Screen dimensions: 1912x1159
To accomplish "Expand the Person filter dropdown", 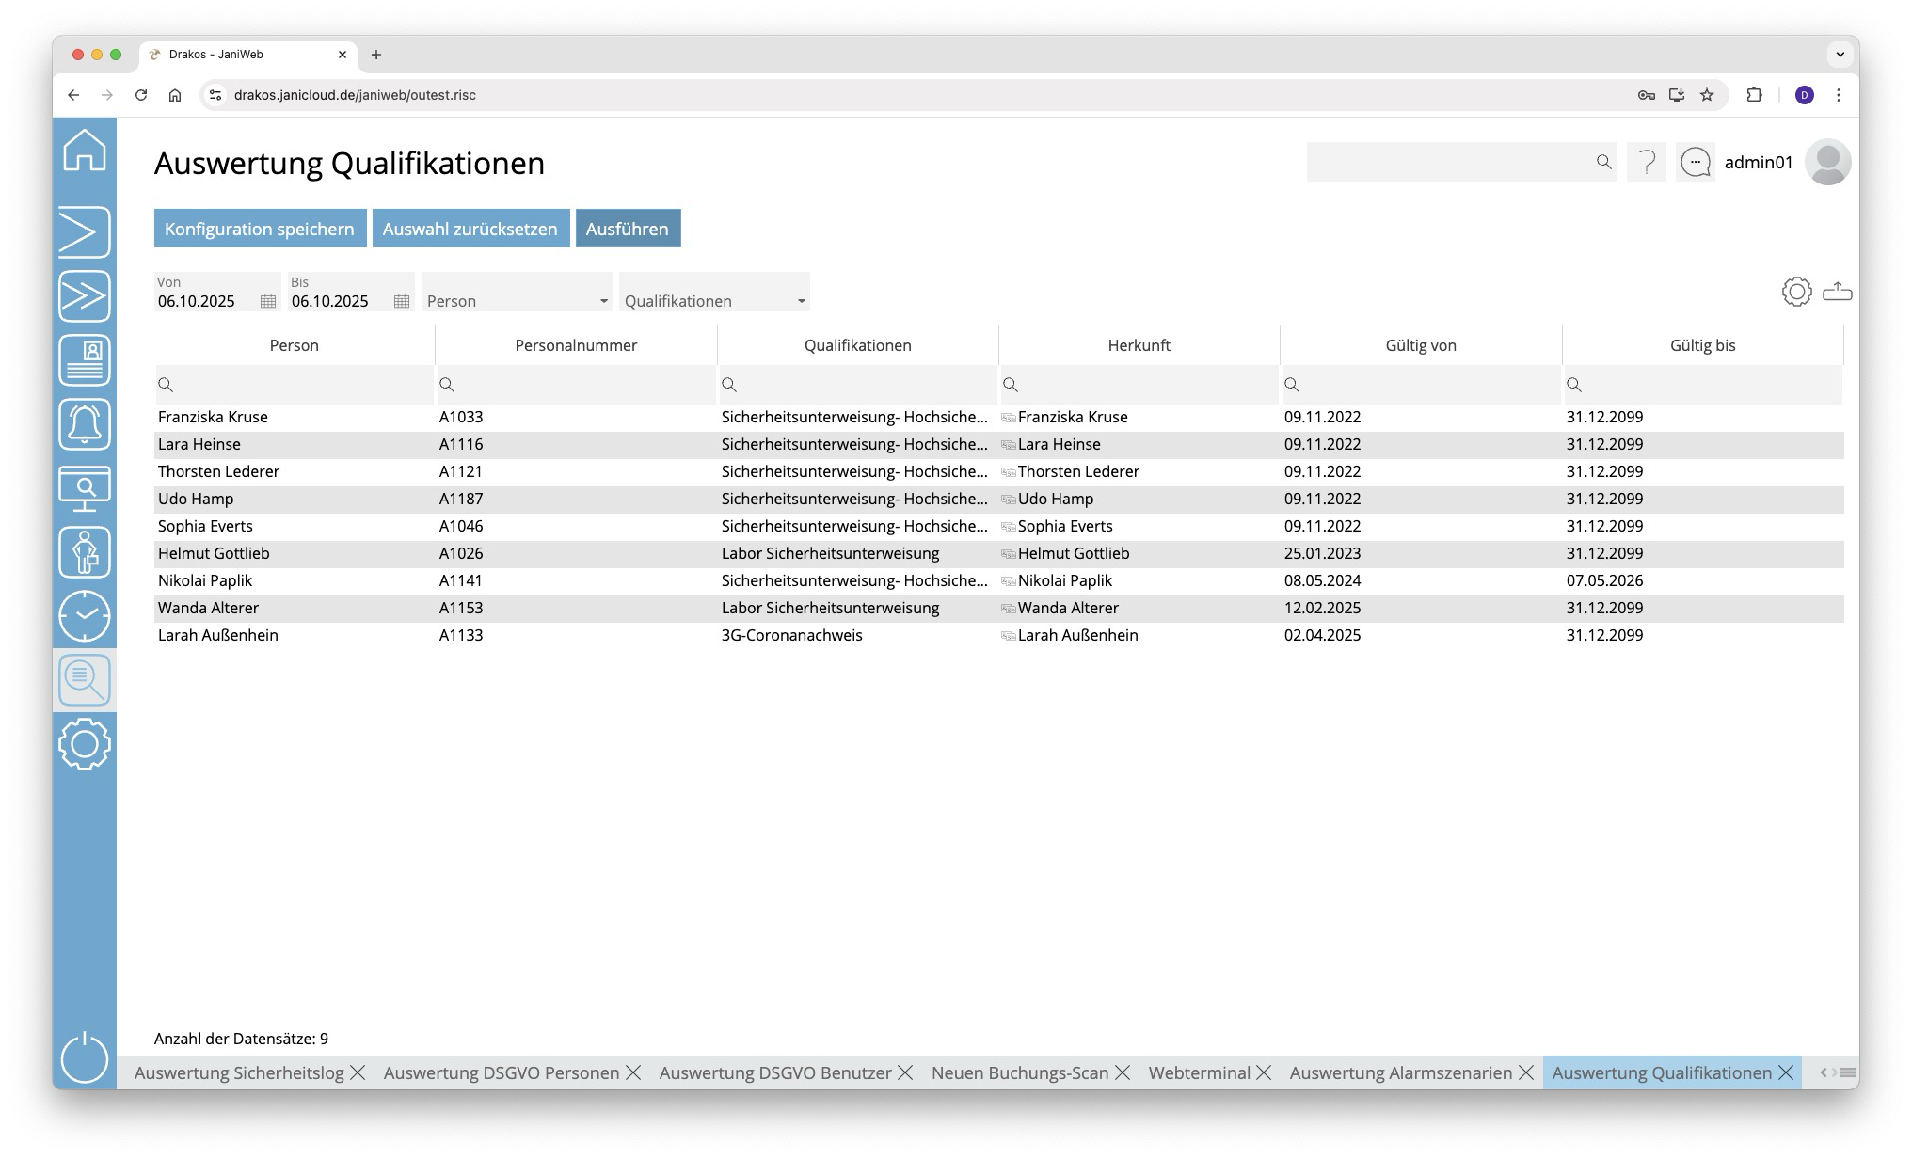I will click(x=603, y=301).
